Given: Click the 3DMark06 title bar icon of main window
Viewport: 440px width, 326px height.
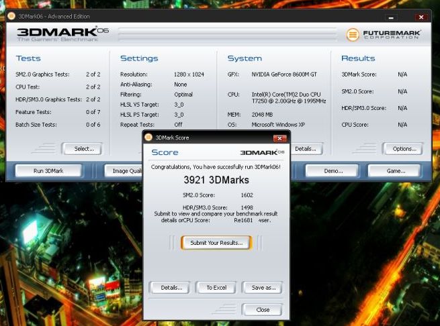Looking at the screenshot, I should (x=11, y=16).
